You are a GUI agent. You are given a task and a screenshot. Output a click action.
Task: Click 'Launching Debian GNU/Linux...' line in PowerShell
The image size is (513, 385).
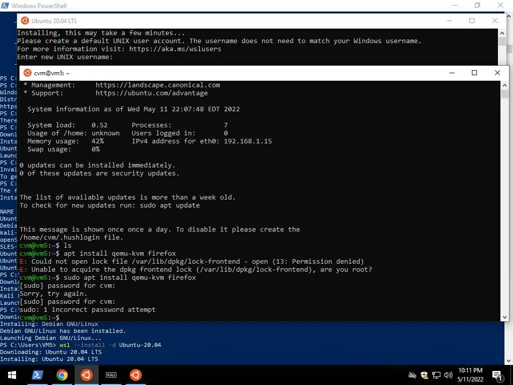coord(51,338)
